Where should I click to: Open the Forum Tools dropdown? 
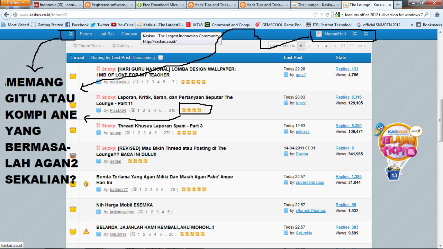click(89, 46)
